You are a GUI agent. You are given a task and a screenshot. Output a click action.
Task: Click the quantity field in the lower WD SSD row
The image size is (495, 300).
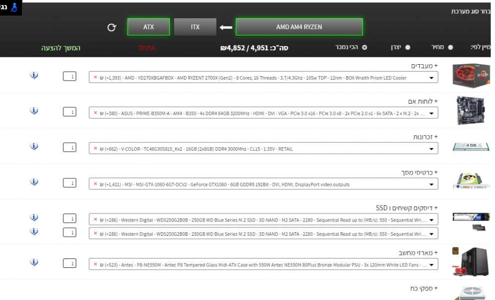[69, 233]
